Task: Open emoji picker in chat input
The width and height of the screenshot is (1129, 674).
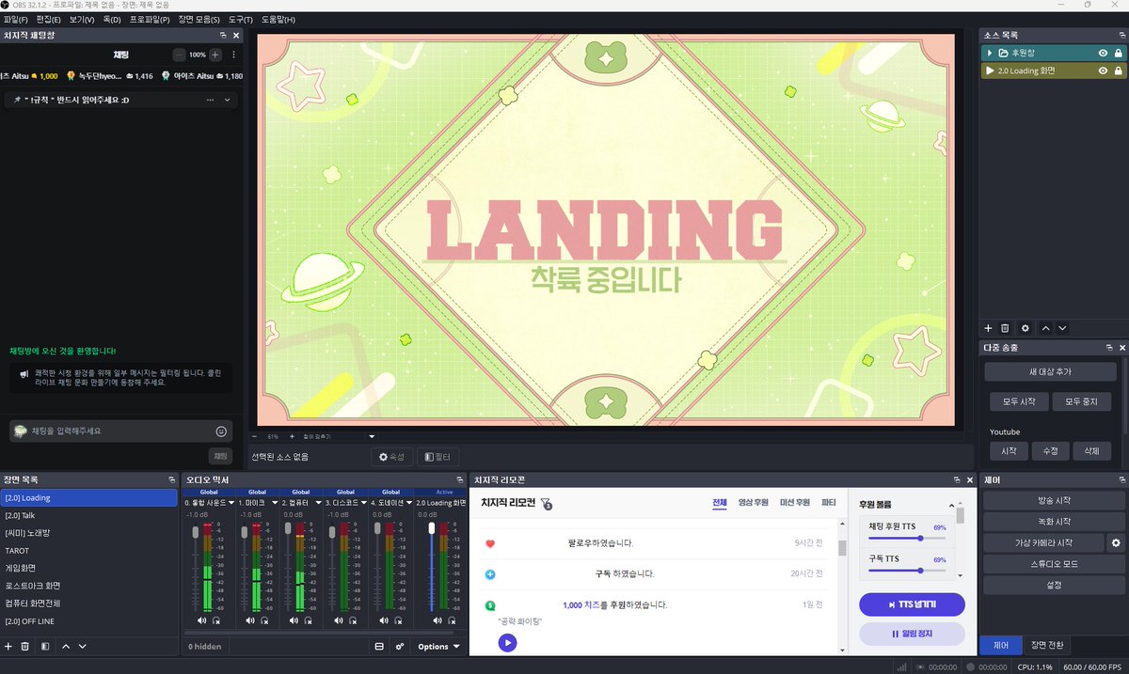Action: click(221, 431)
